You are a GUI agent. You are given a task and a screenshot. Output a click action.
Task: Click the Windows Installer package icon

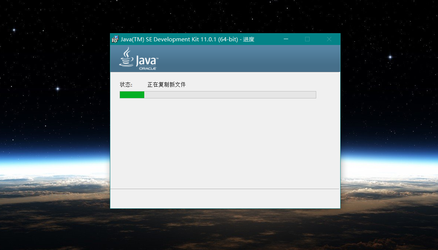point(115,39)
